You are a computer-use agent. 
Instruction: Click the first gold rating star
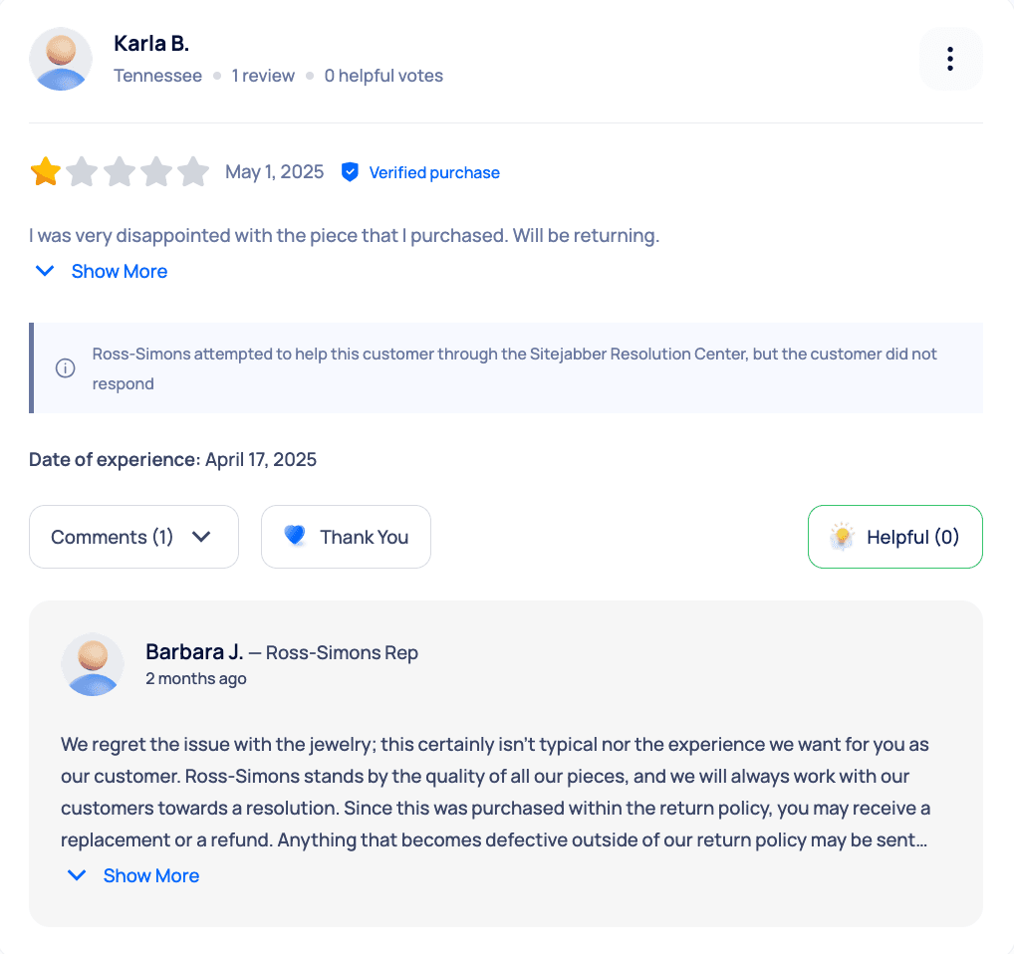[45, 171]
